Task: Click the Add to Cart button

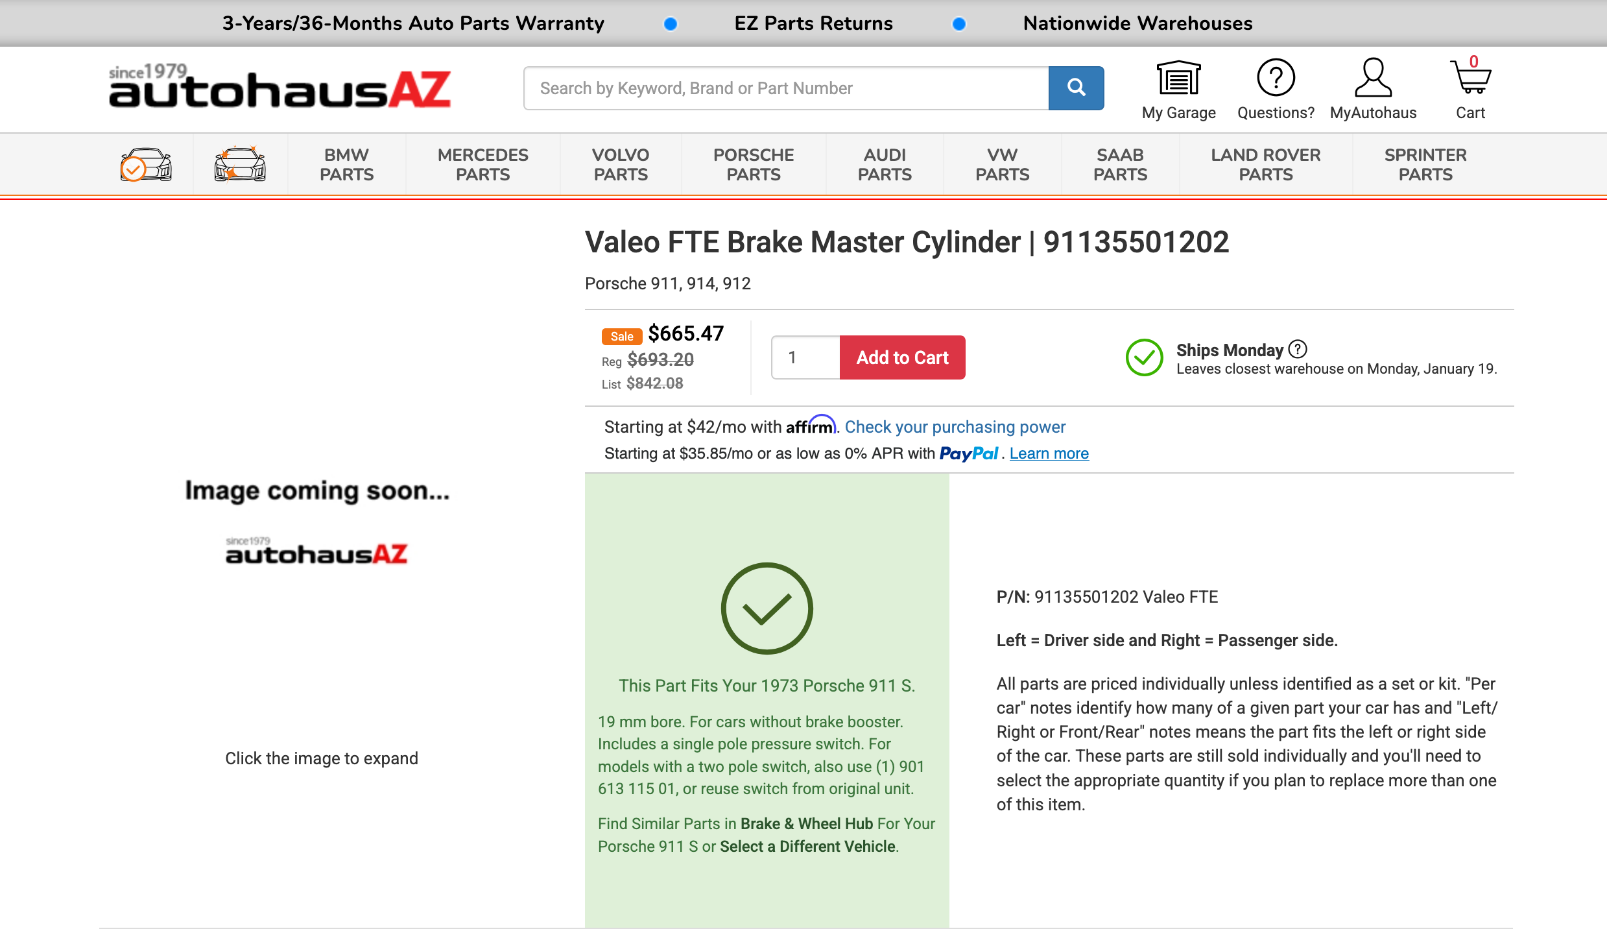Action: 902,357
